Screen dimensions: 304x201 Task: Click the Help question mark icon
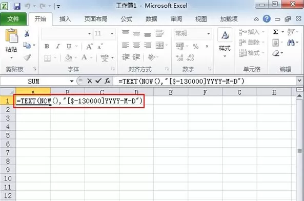pos(267,19)
